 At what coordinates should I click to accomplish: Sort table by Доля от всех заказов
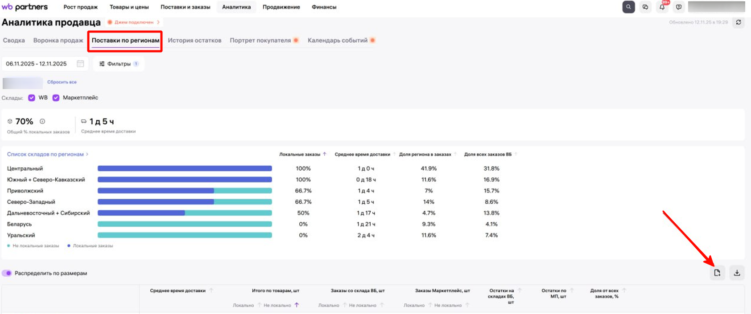(x=624, y=290)
